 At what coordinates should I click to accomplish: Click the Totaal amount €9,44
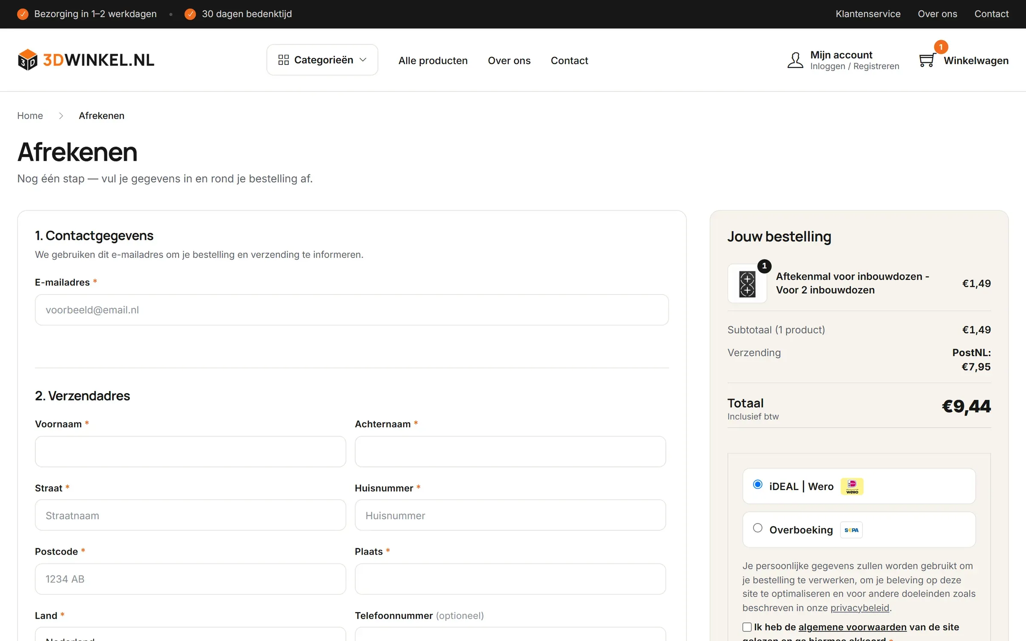pos(966,406)
